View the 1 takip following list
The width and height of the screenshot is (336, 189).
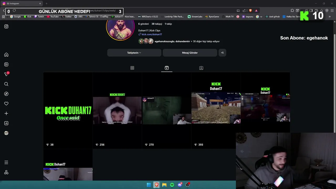click(x=168, y=24)
